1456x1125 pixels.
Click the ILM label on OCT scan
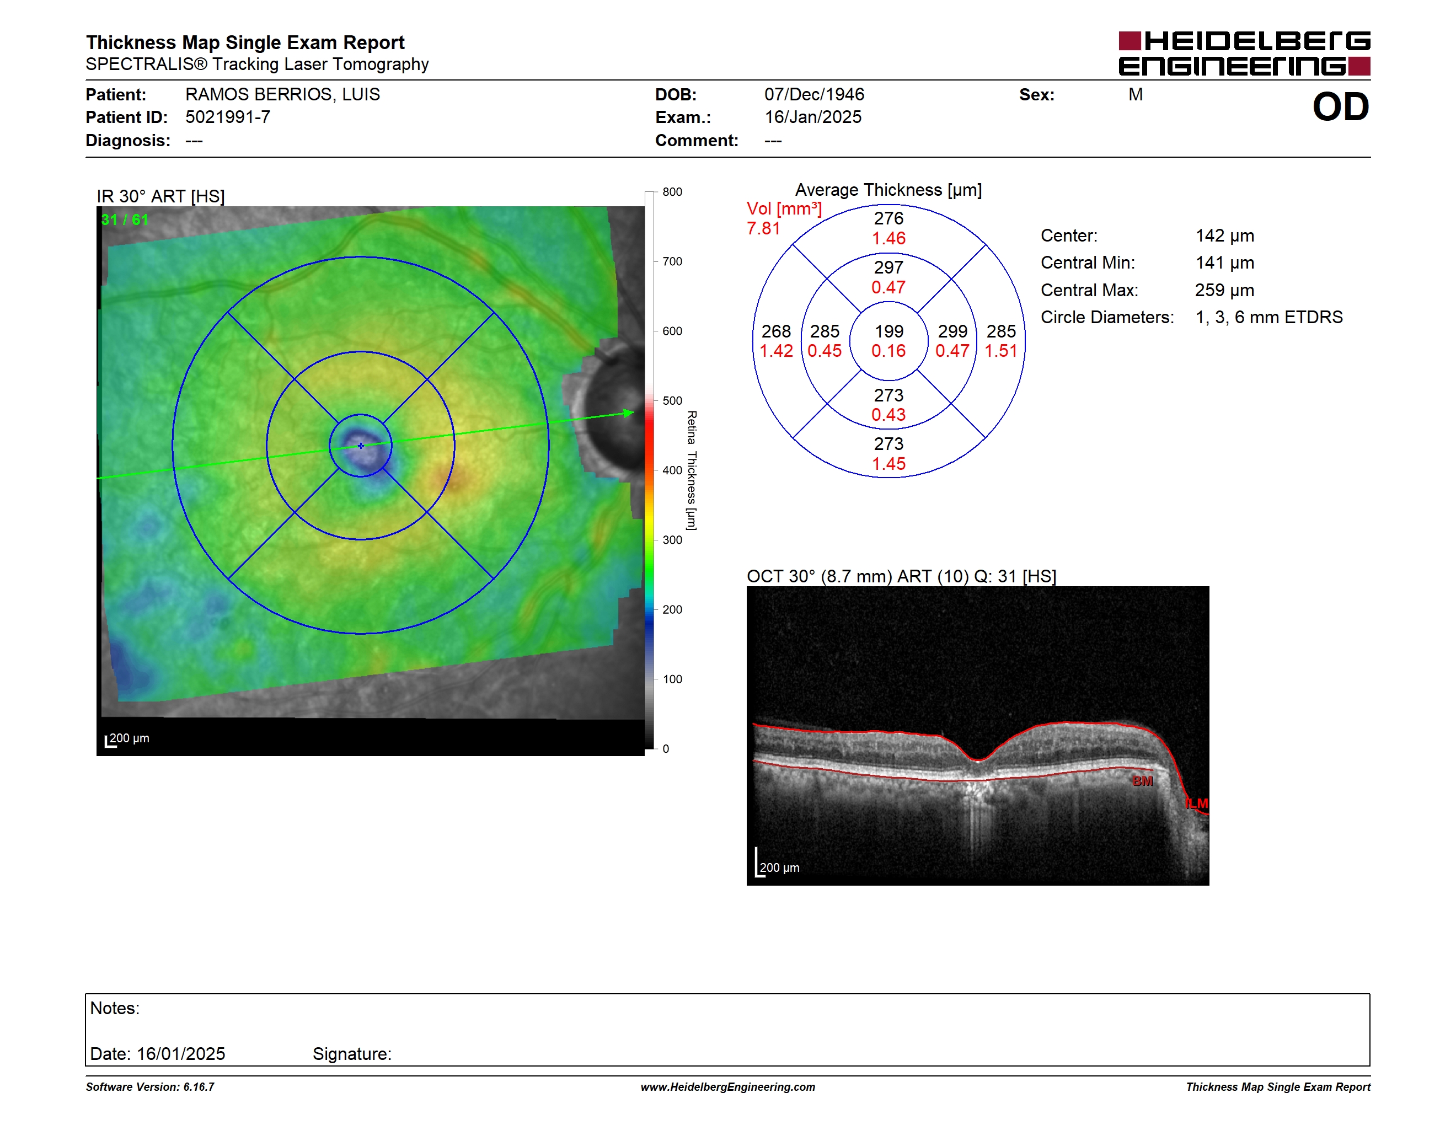point(1197,803)
